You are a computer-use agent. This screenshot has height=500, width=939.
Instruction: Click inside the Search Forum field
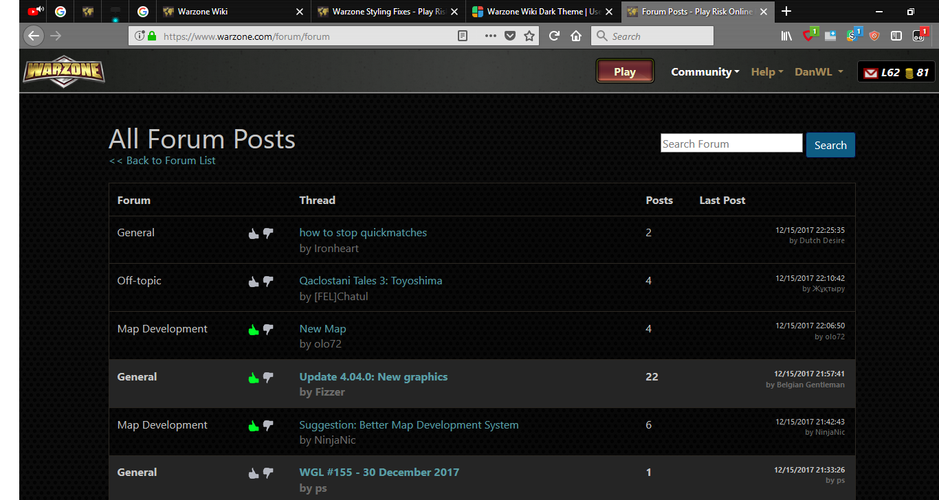pos(731,143)
